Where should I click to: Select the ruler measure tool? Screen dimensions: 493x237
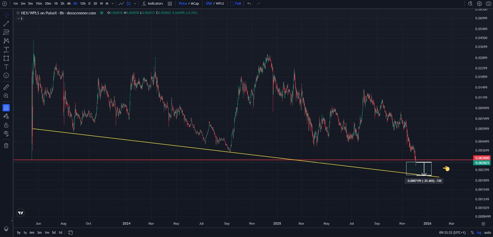[6, 87]
